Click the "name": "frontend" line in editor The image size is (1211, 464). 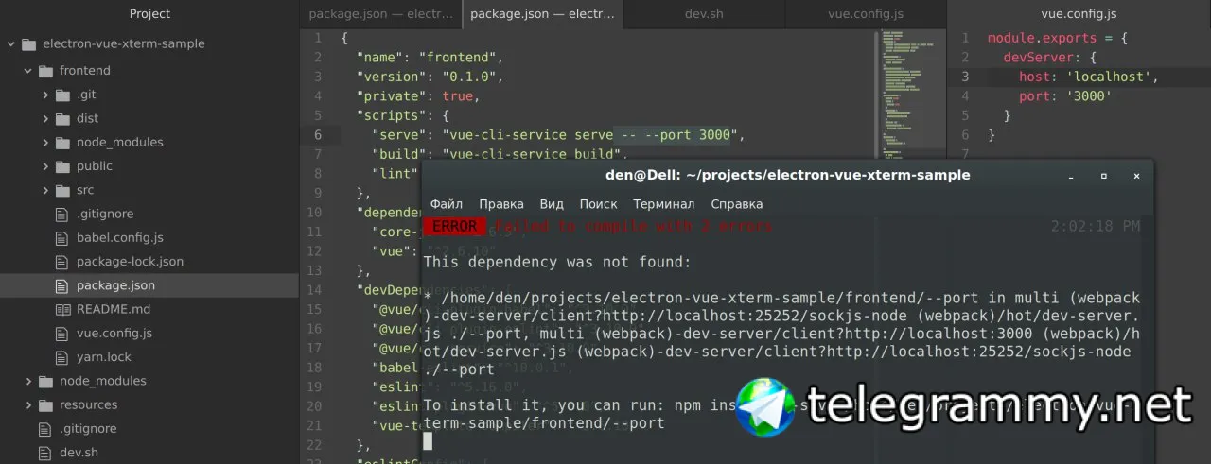430,58
